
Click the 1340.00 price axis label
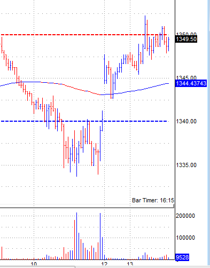tap(186, 121)
